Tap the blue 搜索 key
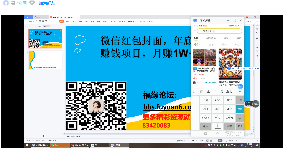Screen dimensions: 286x154 pos(240,109)
